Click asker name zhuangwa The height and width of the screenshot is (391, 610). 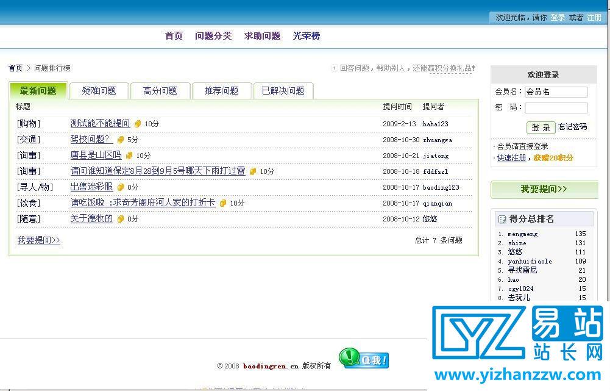click(438, 140)
